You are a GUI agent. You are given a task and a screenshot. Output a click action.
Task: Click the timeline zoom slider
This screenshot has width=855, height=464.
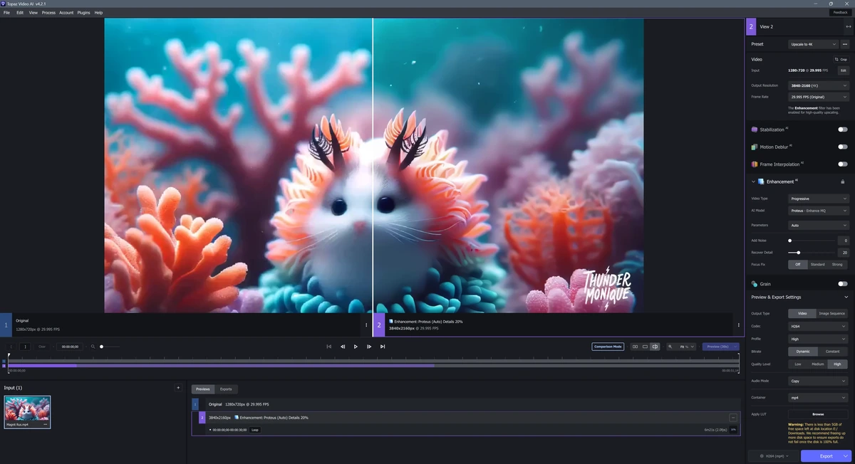109,347
